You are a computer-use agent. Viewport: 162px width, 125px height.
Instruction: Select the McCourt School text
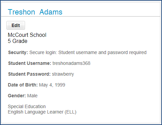pyautogui.click(x=27, y=35)
